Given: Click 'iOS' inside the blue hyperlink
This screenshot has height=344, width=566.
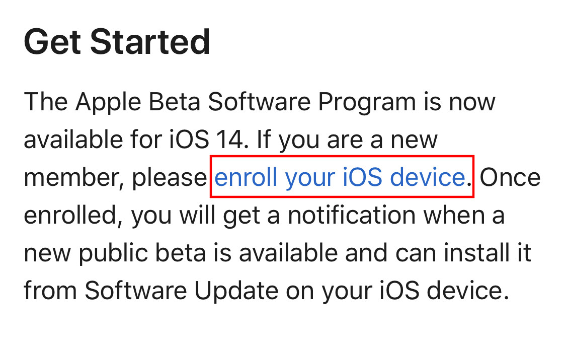Looking at the screenshot, I should coord(362,177).
